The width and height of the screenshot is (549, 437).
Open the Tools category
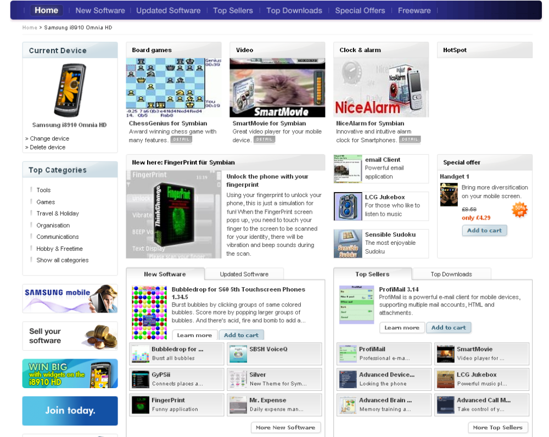click(x=43, y=190)
